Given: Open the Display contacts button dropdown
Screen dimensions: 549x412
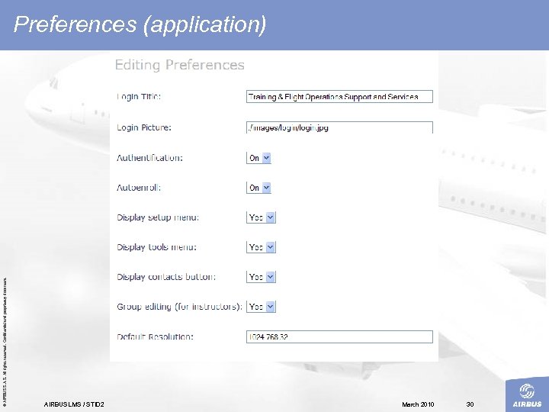Looking at the screenshot, I should (261, 277).
